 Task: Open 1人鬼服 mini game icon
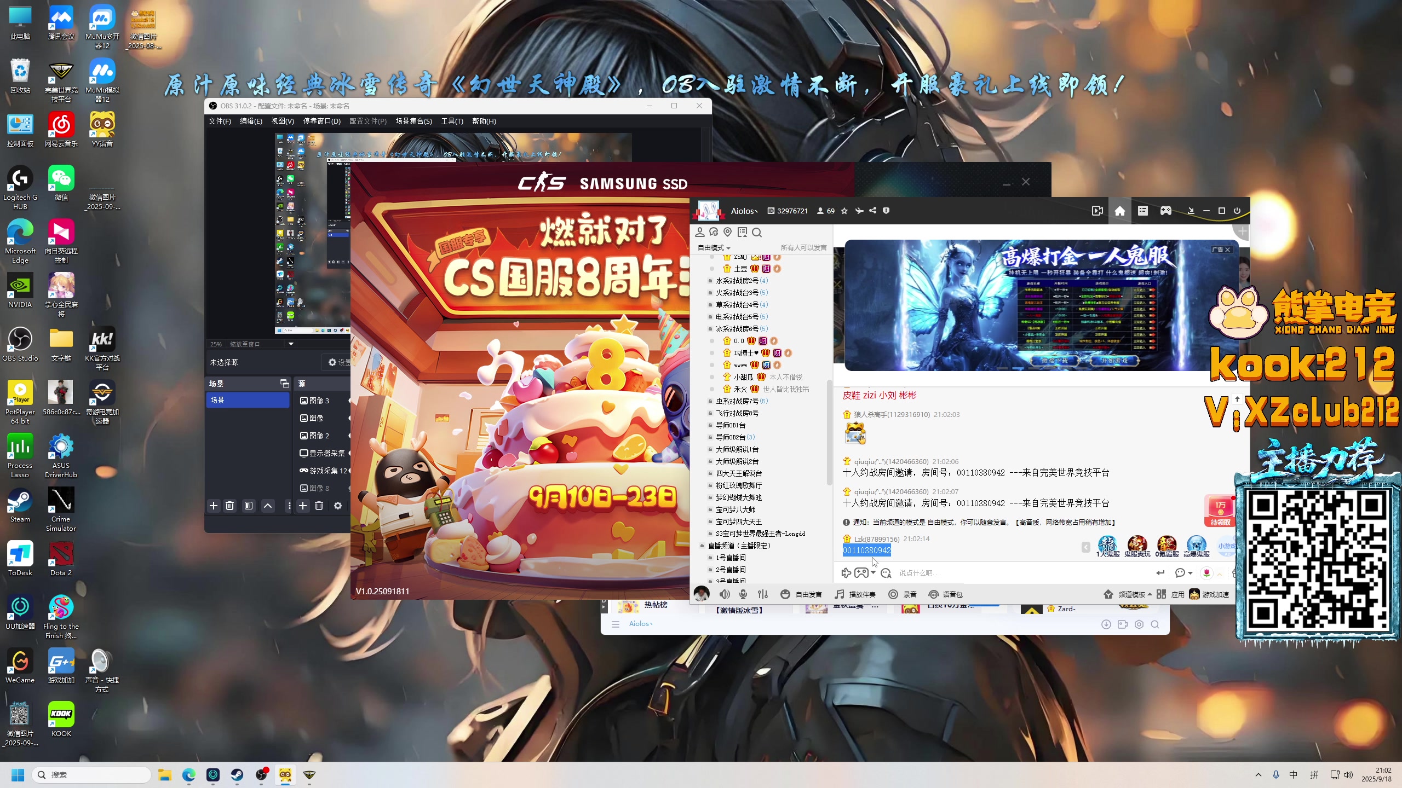click(1107, 547)
